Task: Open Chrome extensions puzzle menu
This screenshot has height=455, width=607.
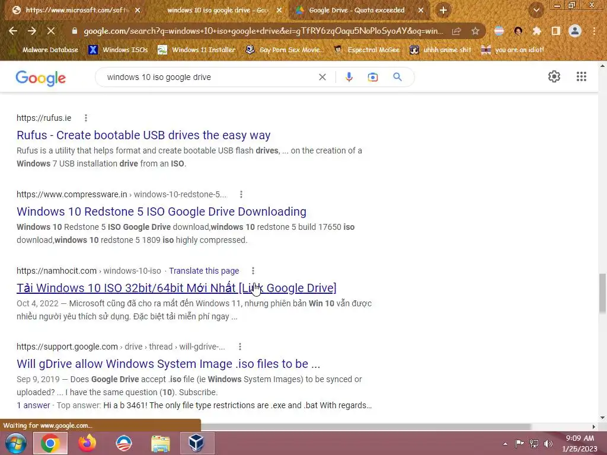Action: (x=536, y=31)
